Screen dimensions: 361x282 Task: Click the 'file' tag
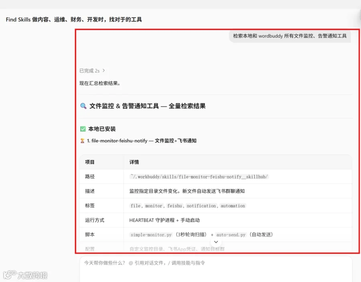pyautogui.click(x=136, y=205)
